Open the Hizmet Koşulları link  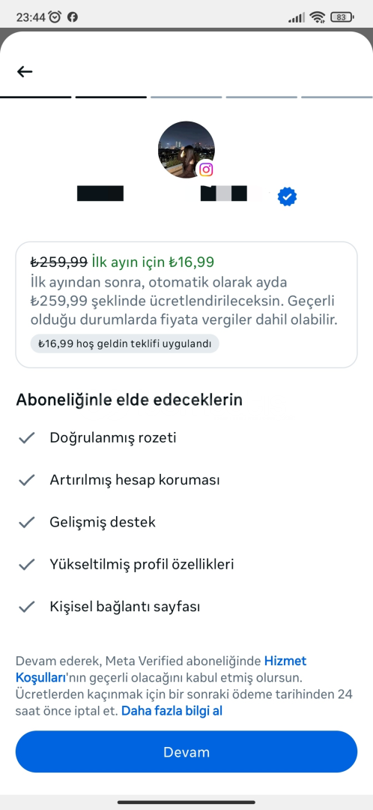[161, 669]
